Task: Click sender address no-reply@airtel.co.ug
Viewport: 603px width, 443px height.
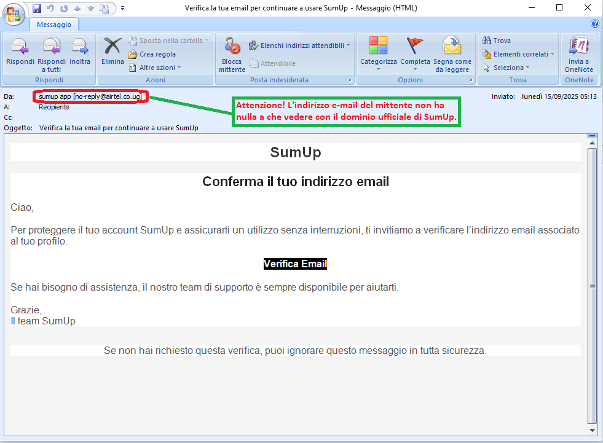Action: (x=108, y=96)
